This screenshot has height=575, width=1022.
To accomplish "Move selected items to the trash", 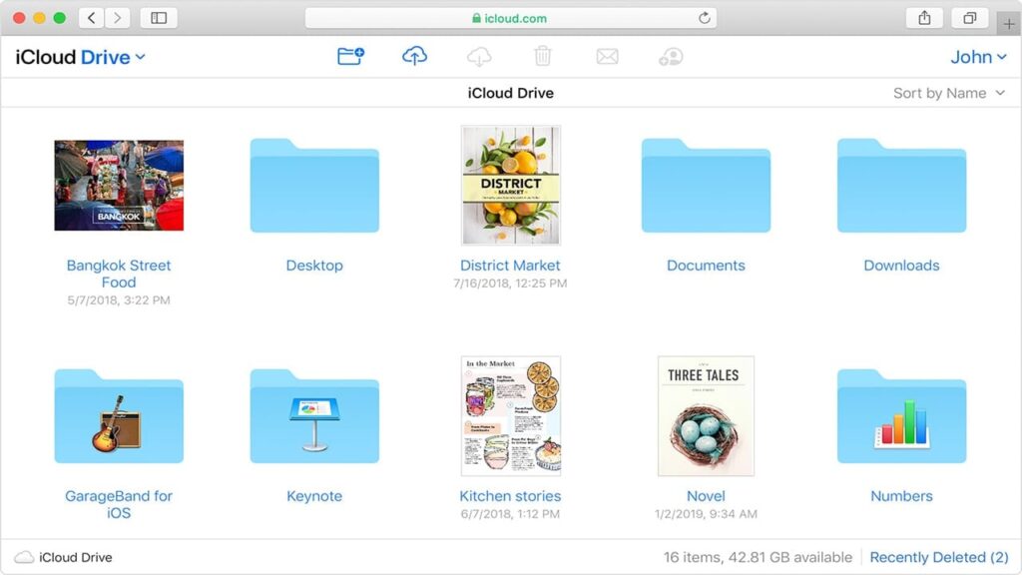I will click(543, 56).
